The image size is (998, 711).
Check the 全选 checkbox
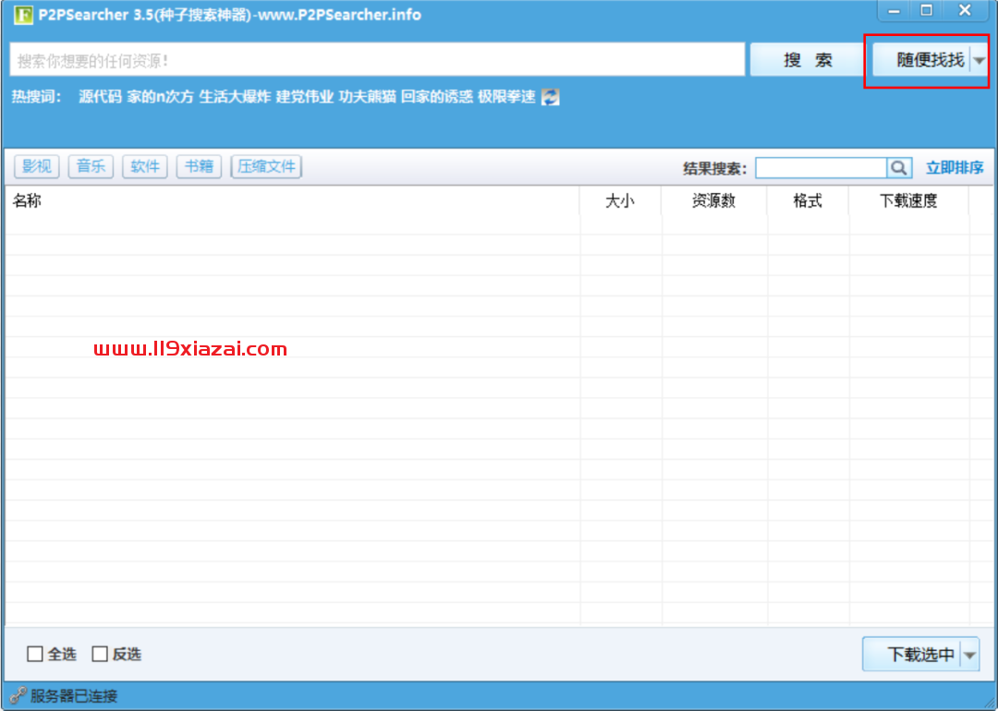coord(35,654)
